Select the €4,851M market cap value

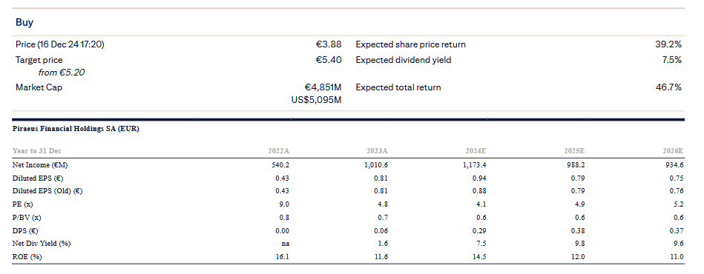coord(323,87)
